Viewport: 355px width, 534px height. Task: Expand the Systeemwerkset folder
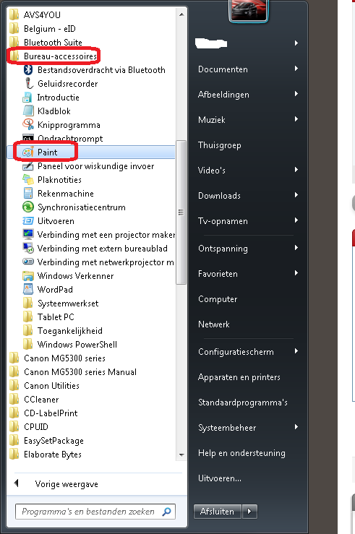coord(68,303)
